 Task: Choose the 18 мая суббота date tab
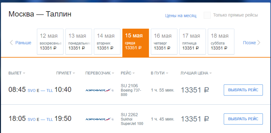point(221,42)
